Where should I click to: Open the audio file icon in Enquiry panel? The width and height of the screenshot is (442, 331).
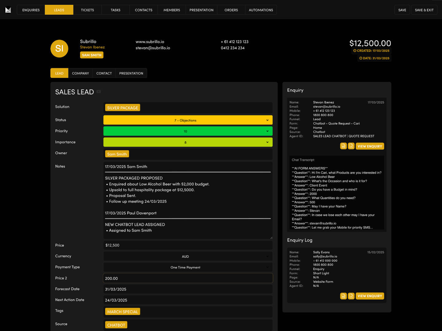343,146
